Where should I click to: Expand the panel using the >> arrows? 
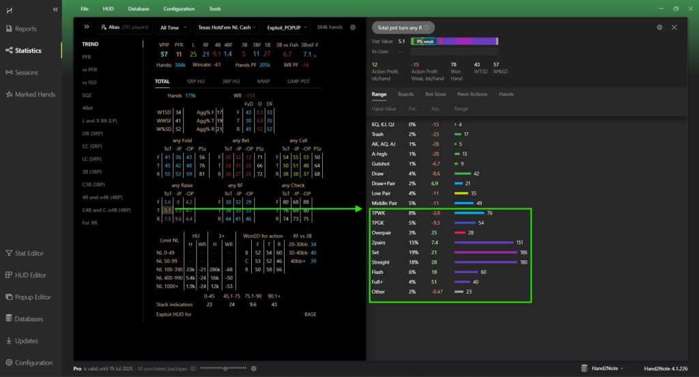click(87, 27)
